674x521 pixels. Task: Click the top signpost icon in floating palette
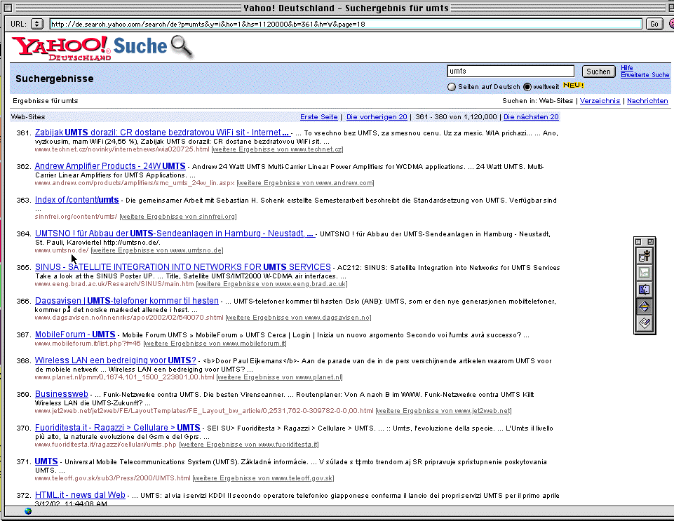[x=645, y=257]
